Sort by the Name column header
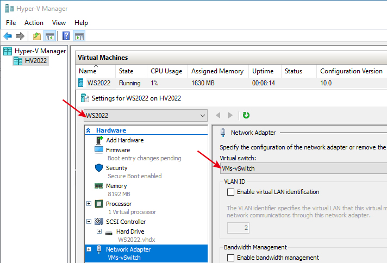 coord(96,71)
